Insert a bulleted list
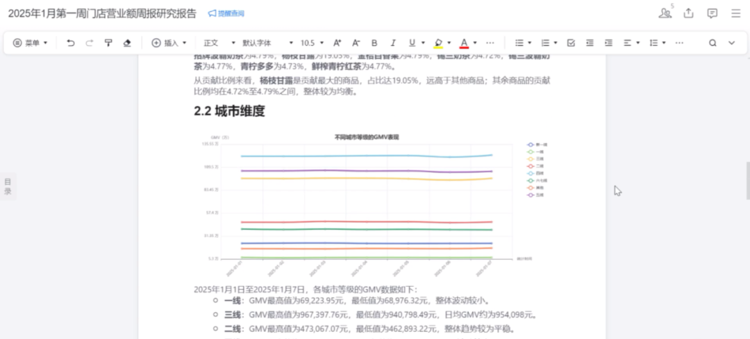 pyautogui.click(x=519, y=43)
